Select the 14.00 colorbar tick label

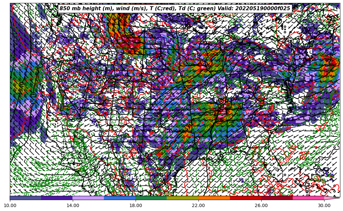[x=73, y=205]
